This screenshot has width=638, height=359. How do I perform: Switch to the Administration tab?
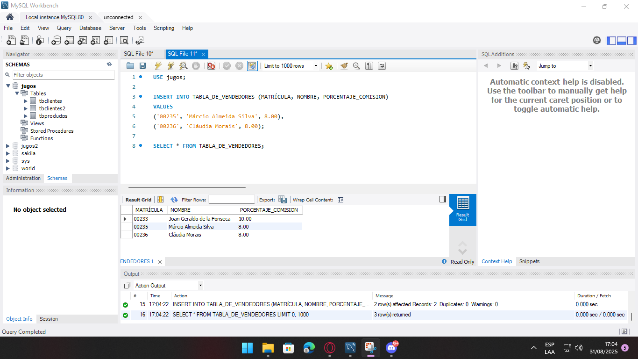[23, 178]
